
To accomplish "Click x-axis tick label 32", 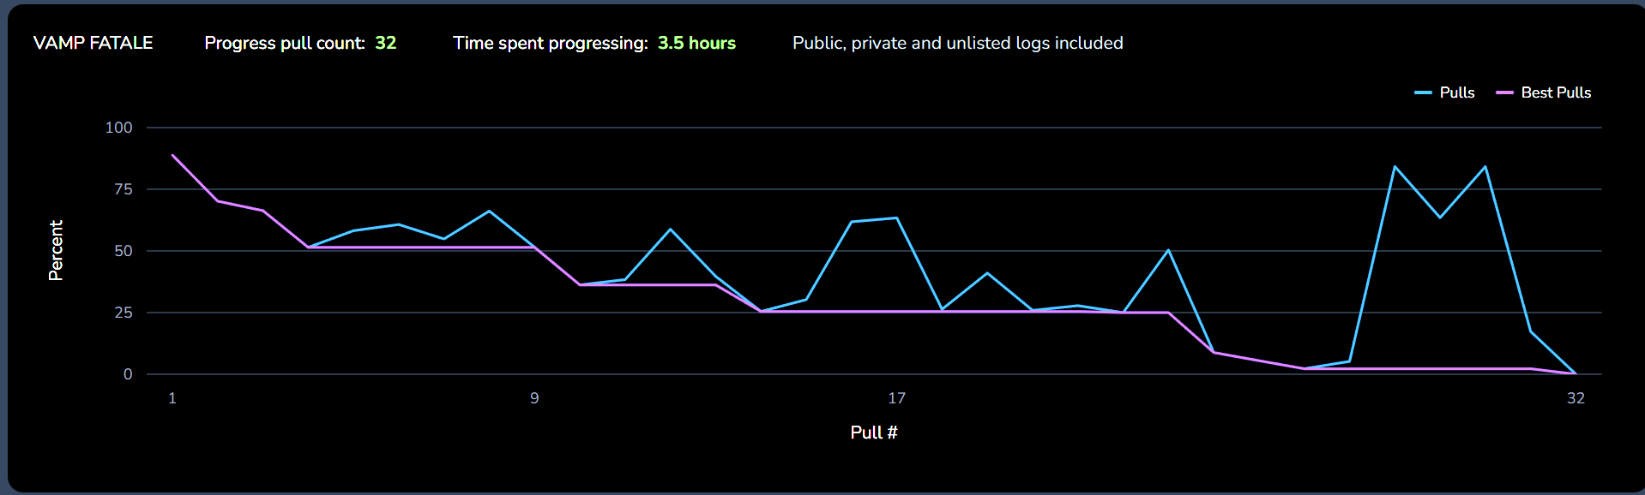I will pos(1576,398).
